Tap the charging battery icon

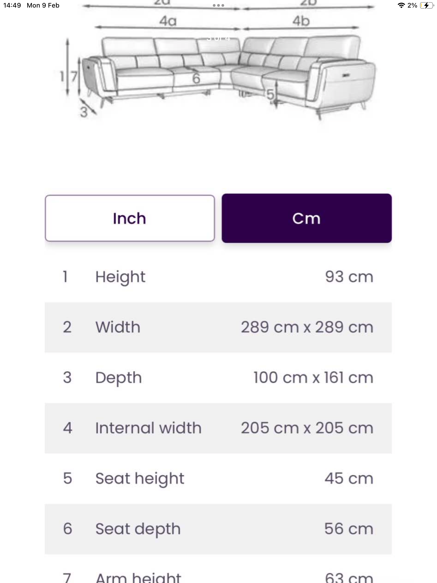pos(426,5)
